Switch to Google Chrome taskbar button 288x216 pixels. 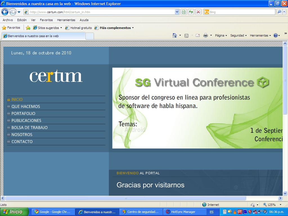[53, 212]
